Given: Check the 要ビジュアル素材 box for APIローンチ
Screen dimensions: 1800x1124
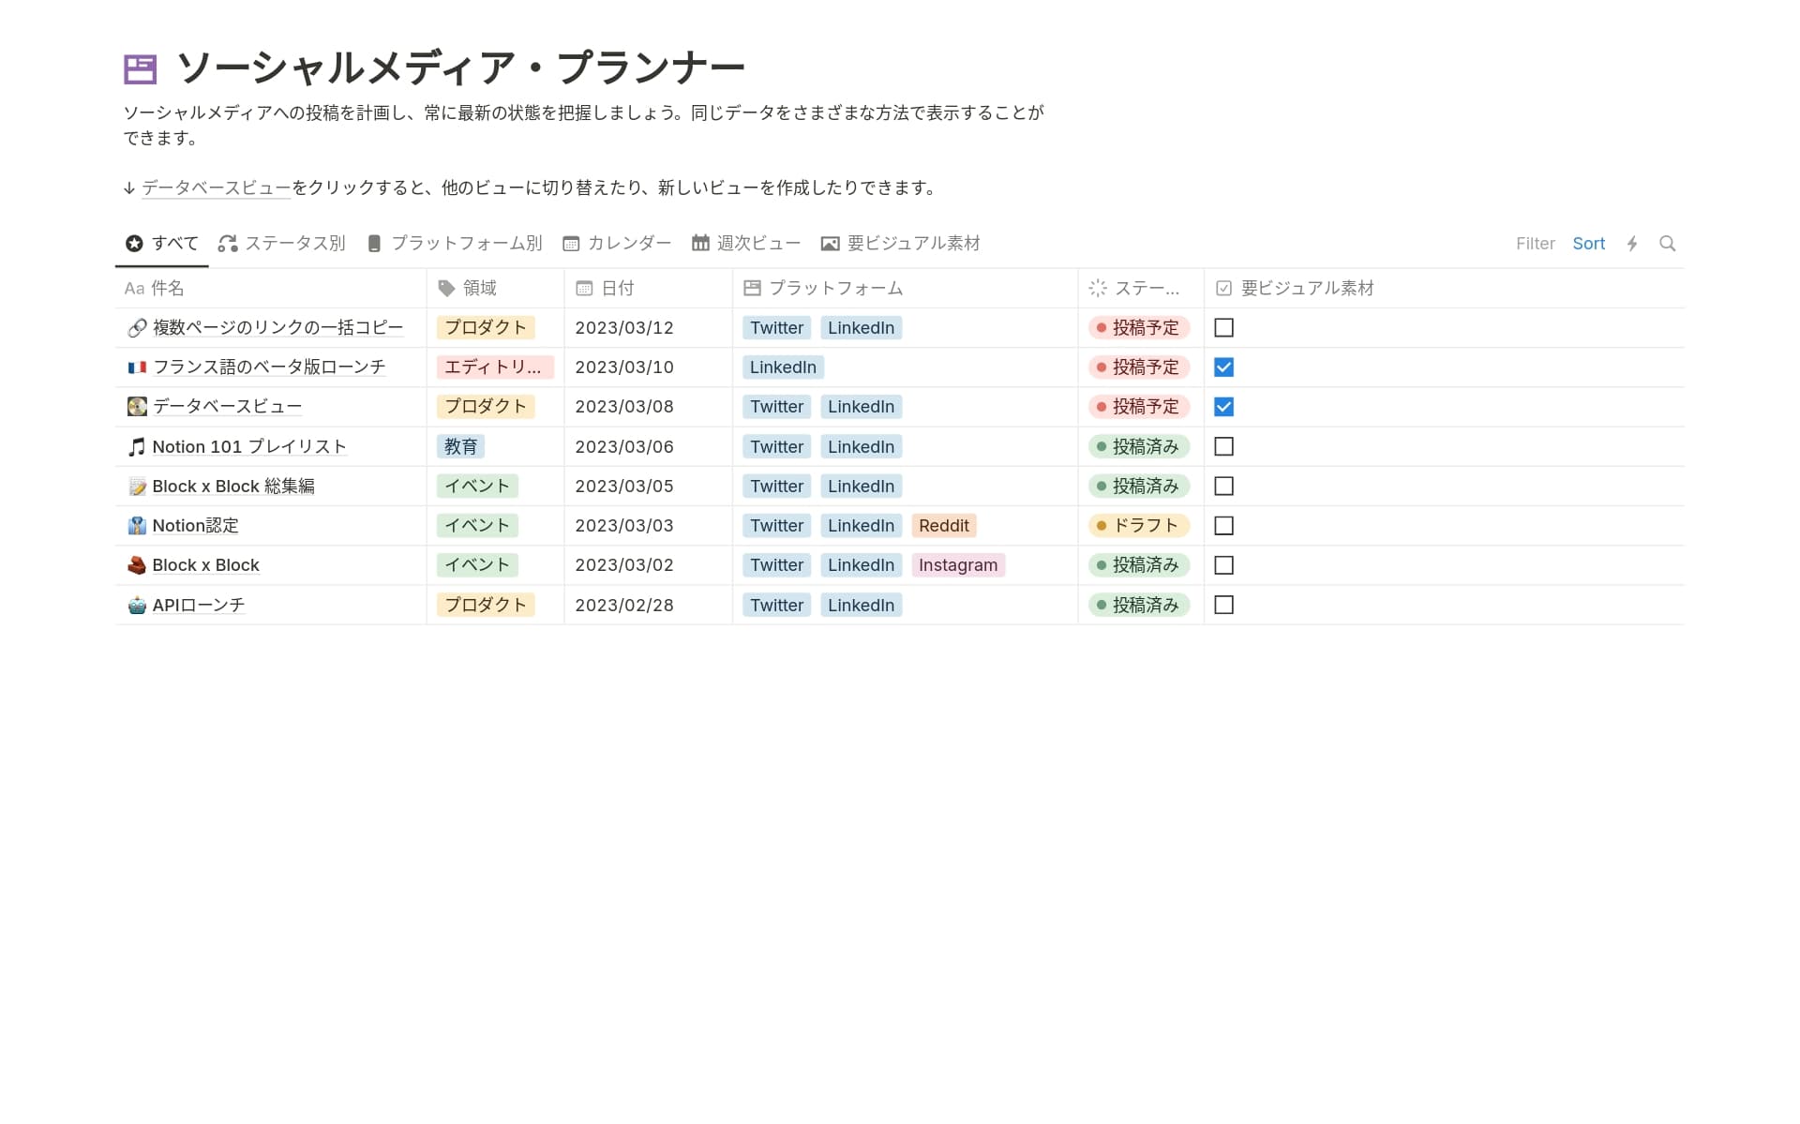Looking at the screenshot, I should pyautogui.click(x=1224, y=605).
